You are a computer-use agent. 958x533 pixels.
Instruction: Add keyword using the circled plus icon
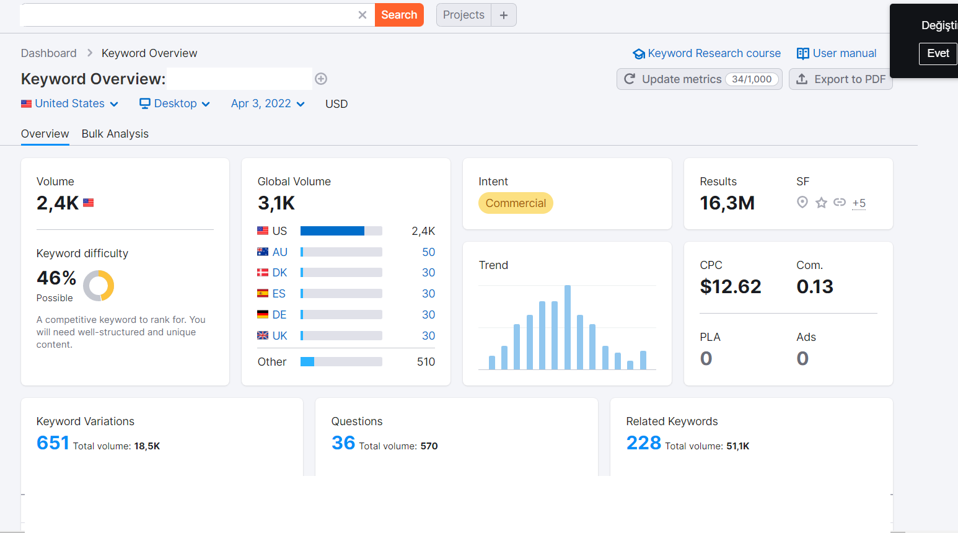click(321, 79)
